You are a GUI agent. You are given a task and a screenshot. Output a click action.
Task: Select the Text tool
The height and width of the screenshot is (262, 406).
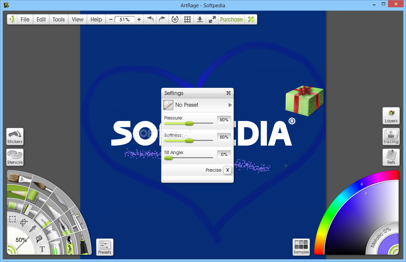click(x=42, y=249)
